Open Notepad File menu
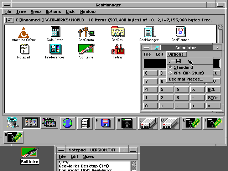The image size is (228, 171). 62,156
